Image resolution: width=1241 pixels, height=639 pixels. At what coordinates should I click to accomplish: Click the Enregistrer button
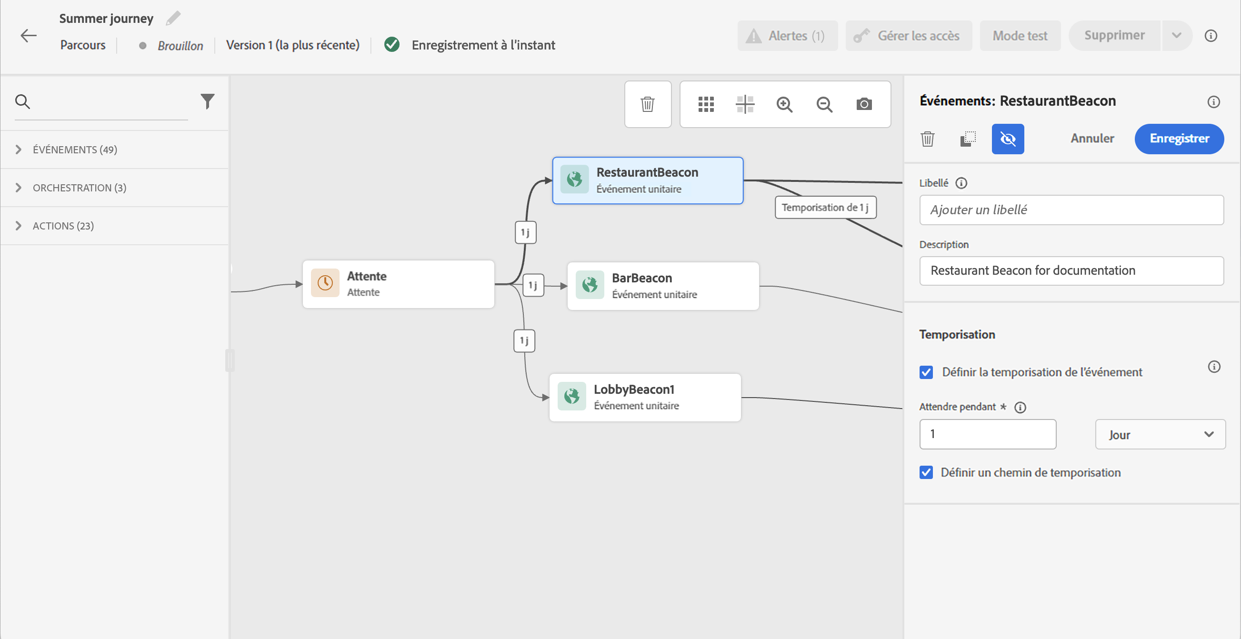[1179, 139]
